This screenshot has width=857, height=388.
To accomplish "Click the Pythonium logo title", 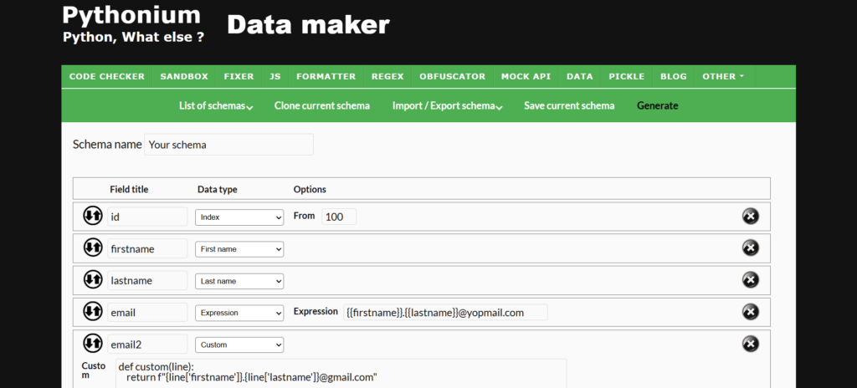I will pos(131,15).
